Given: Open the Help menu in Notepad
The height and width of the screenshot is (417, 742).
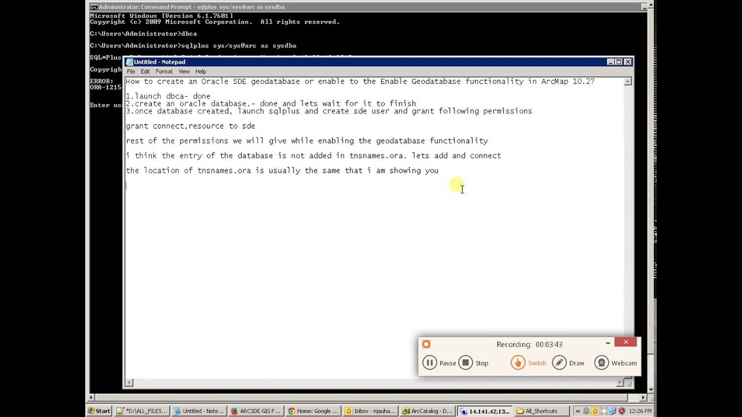Looking at the screenshot, I should pos(201,71).
